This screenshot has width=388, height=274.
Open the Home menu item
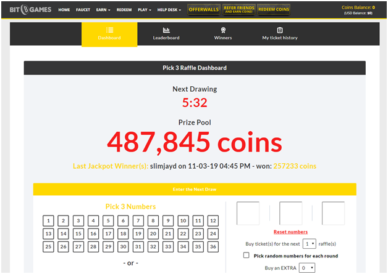(64, 10)
